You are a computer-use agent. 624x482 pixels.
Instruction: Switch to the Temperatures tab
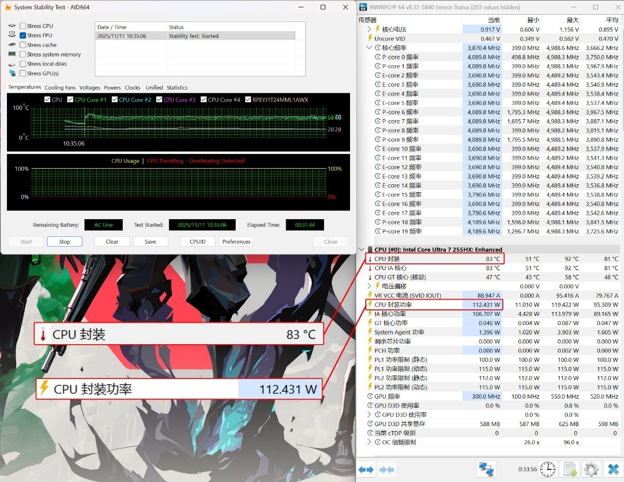coord(25,87)
